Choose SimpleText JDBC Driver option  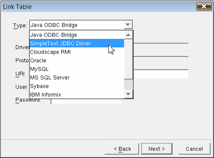point(77,43)
